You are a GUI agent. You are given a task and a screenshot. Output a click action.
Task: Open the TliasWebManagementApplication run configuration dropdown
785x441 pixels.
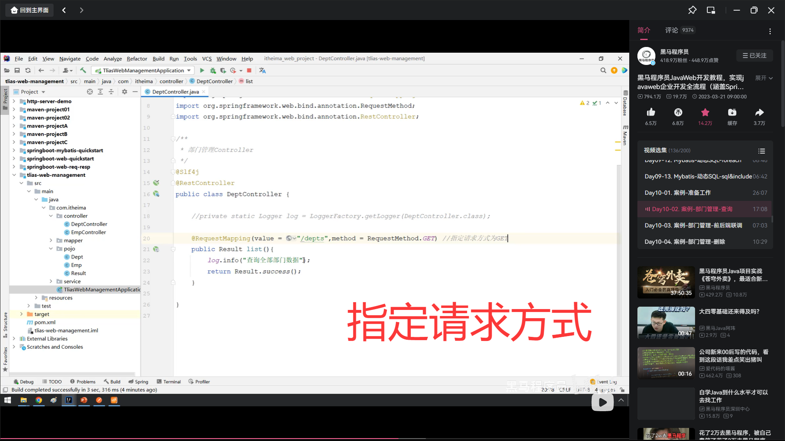tap(143, 71)
